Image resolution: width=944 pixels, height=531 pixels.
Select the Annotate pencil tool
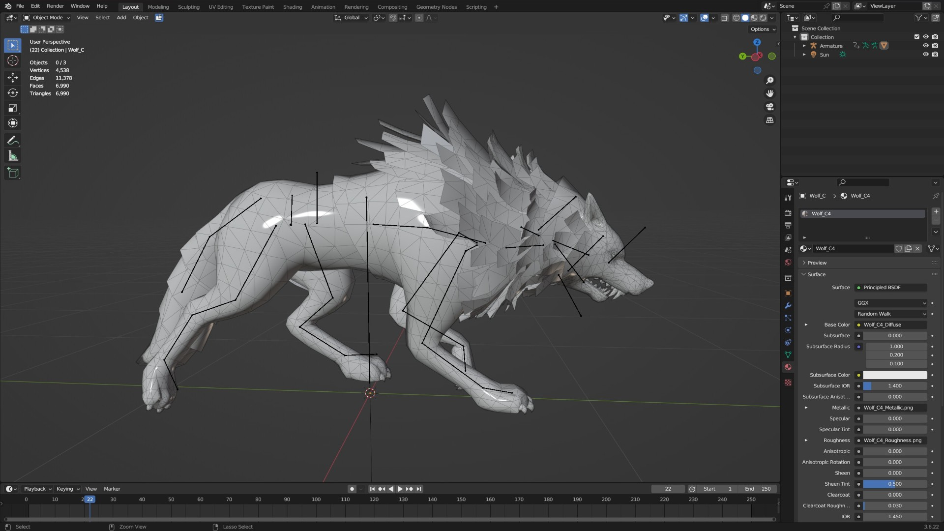tap(13, 141)
